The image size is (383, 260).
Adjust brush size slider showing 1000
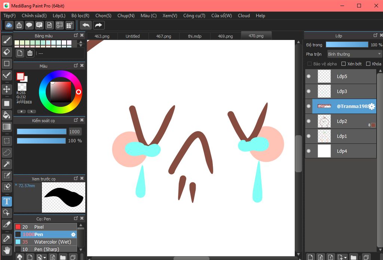coord(42,132)
